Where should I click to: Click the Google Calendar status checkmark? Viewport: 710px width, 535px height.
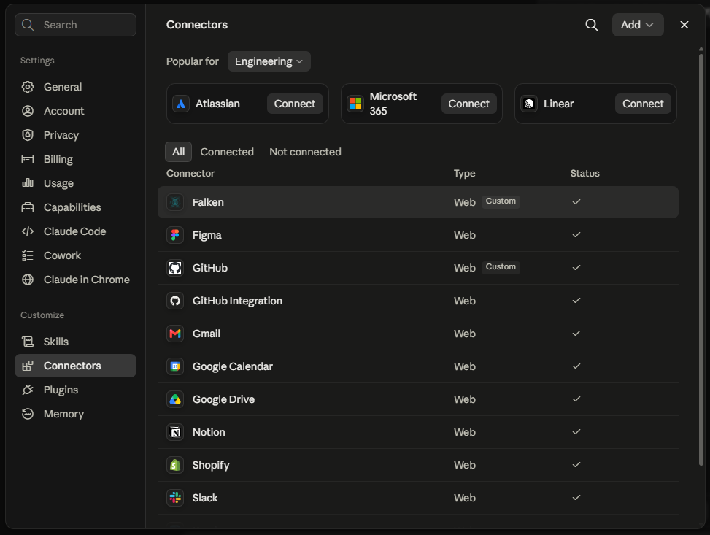(x=576, y=366)
